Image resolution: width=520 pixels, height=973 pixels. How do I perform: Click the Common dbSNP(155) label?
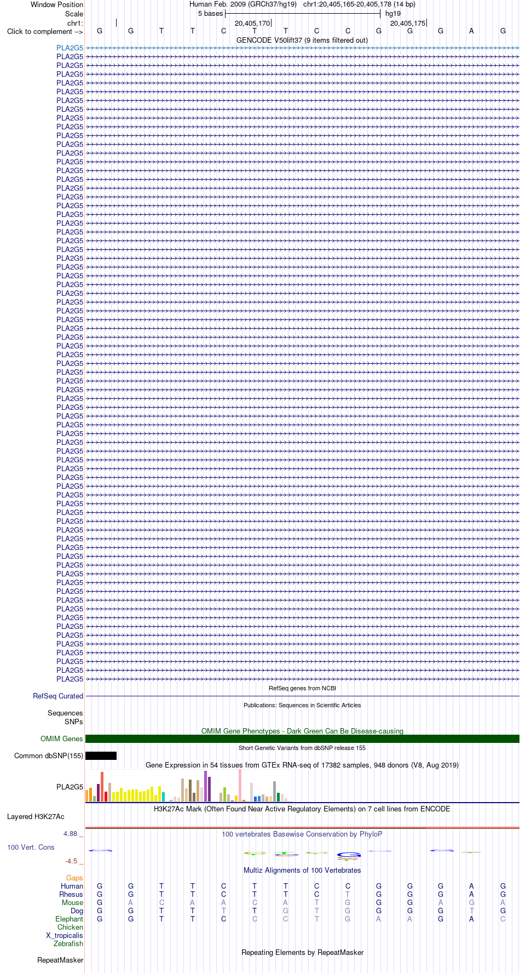49,756
